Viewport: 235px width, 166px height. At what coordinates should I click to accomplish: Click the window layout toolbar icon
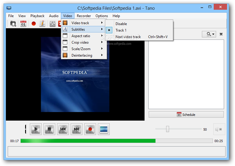click(x=13, y=24)
